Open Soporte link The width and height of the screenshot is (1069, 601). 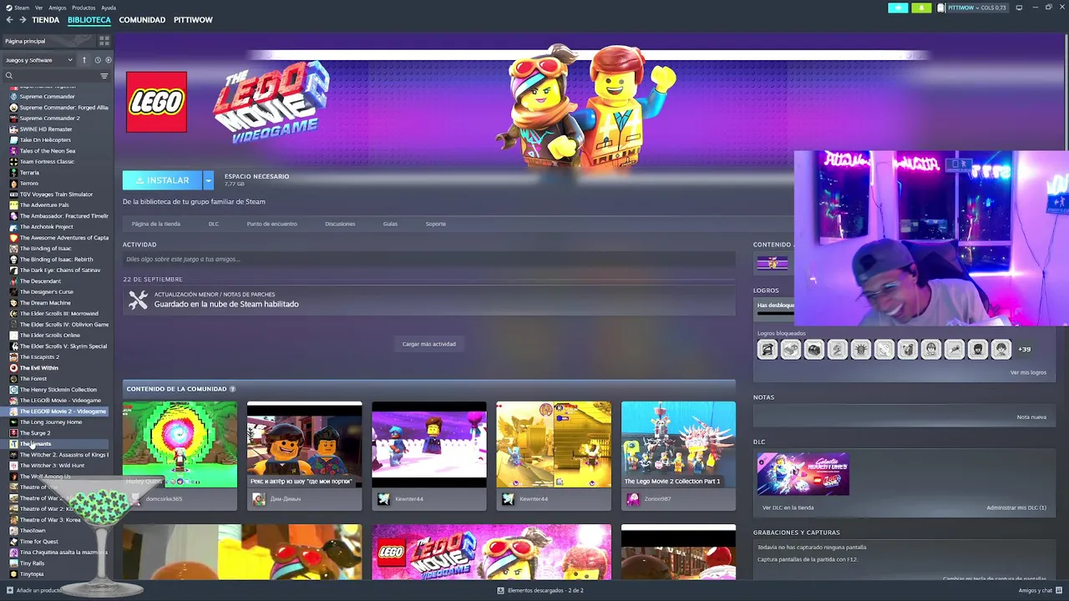[435, 224]
